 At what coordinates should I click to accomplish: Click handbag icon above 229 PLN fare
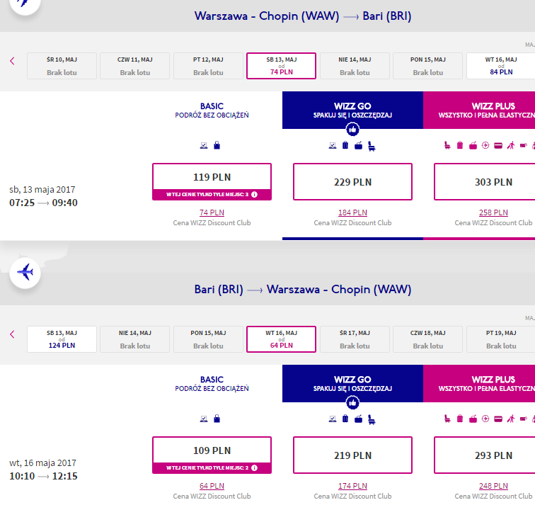pyautogui.click(x=358, y=146)
